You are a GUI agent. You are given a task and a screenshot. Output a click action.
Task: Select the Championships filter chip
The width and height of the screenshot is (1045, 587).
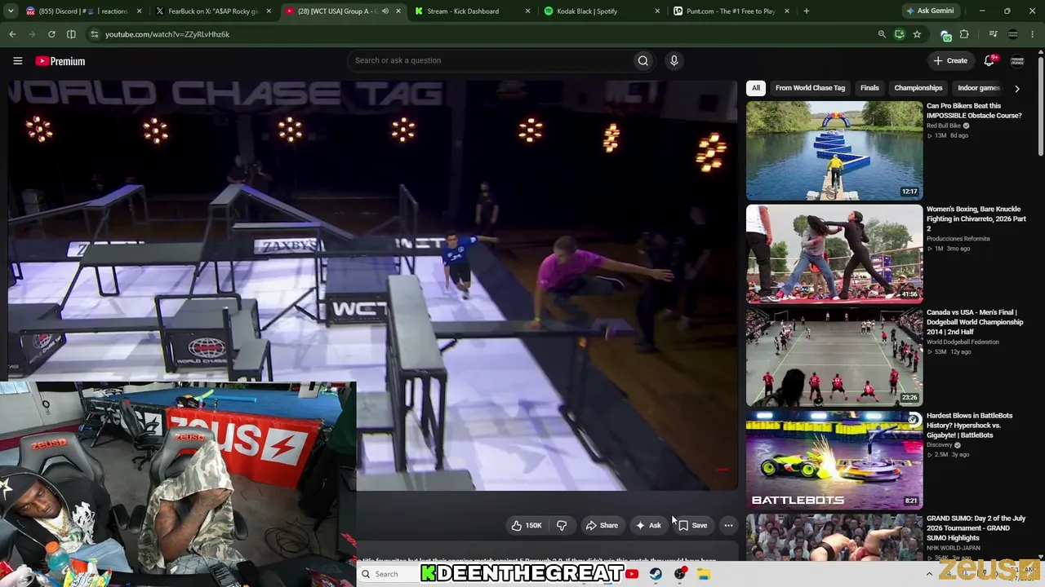[918, 88]
